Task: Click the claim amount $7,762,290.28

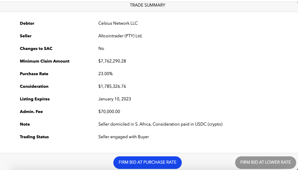Action: [x=112, y=61]
